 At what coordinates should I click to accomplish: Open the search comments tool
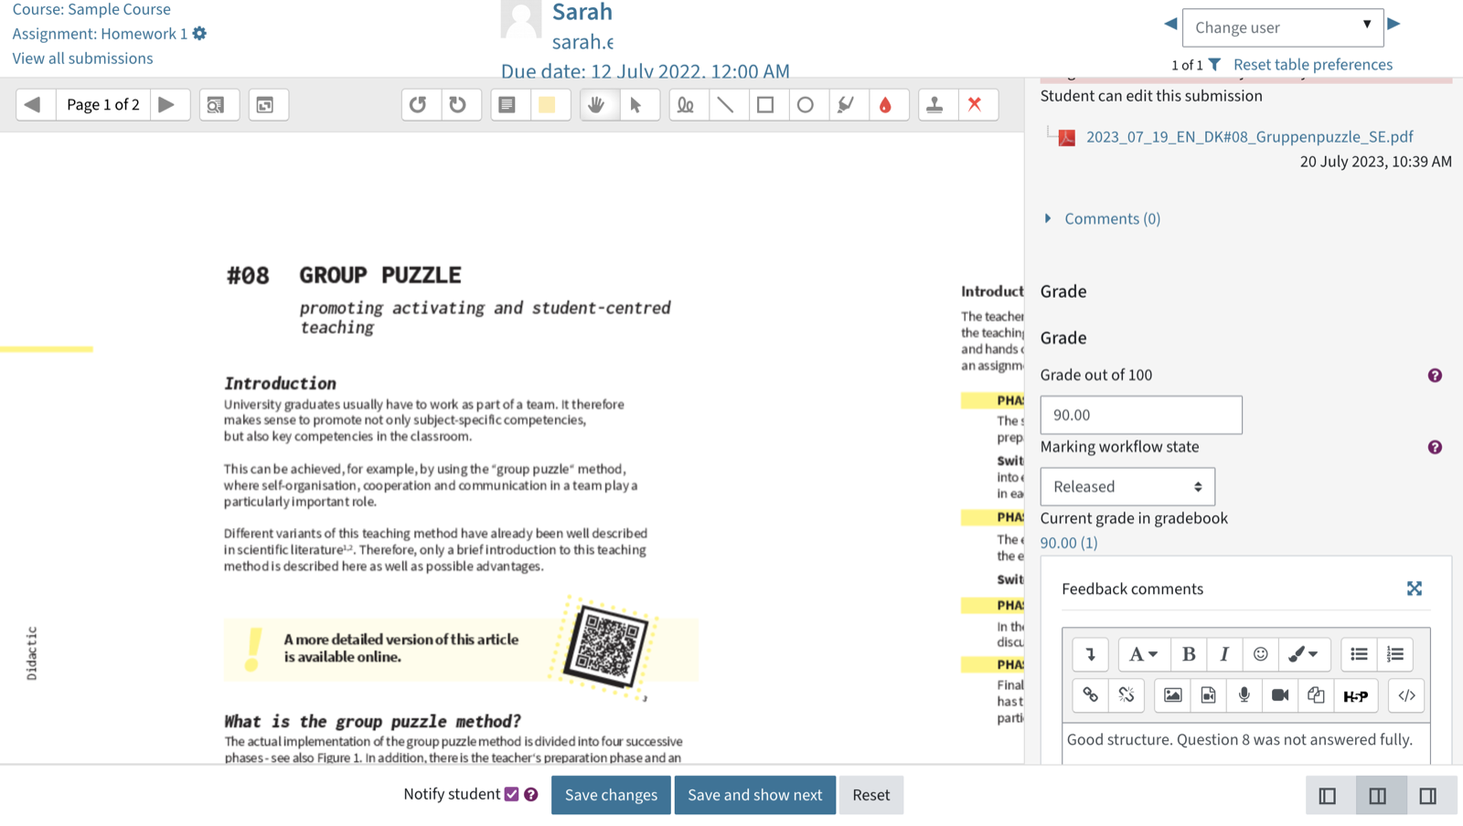click(219, 104)
